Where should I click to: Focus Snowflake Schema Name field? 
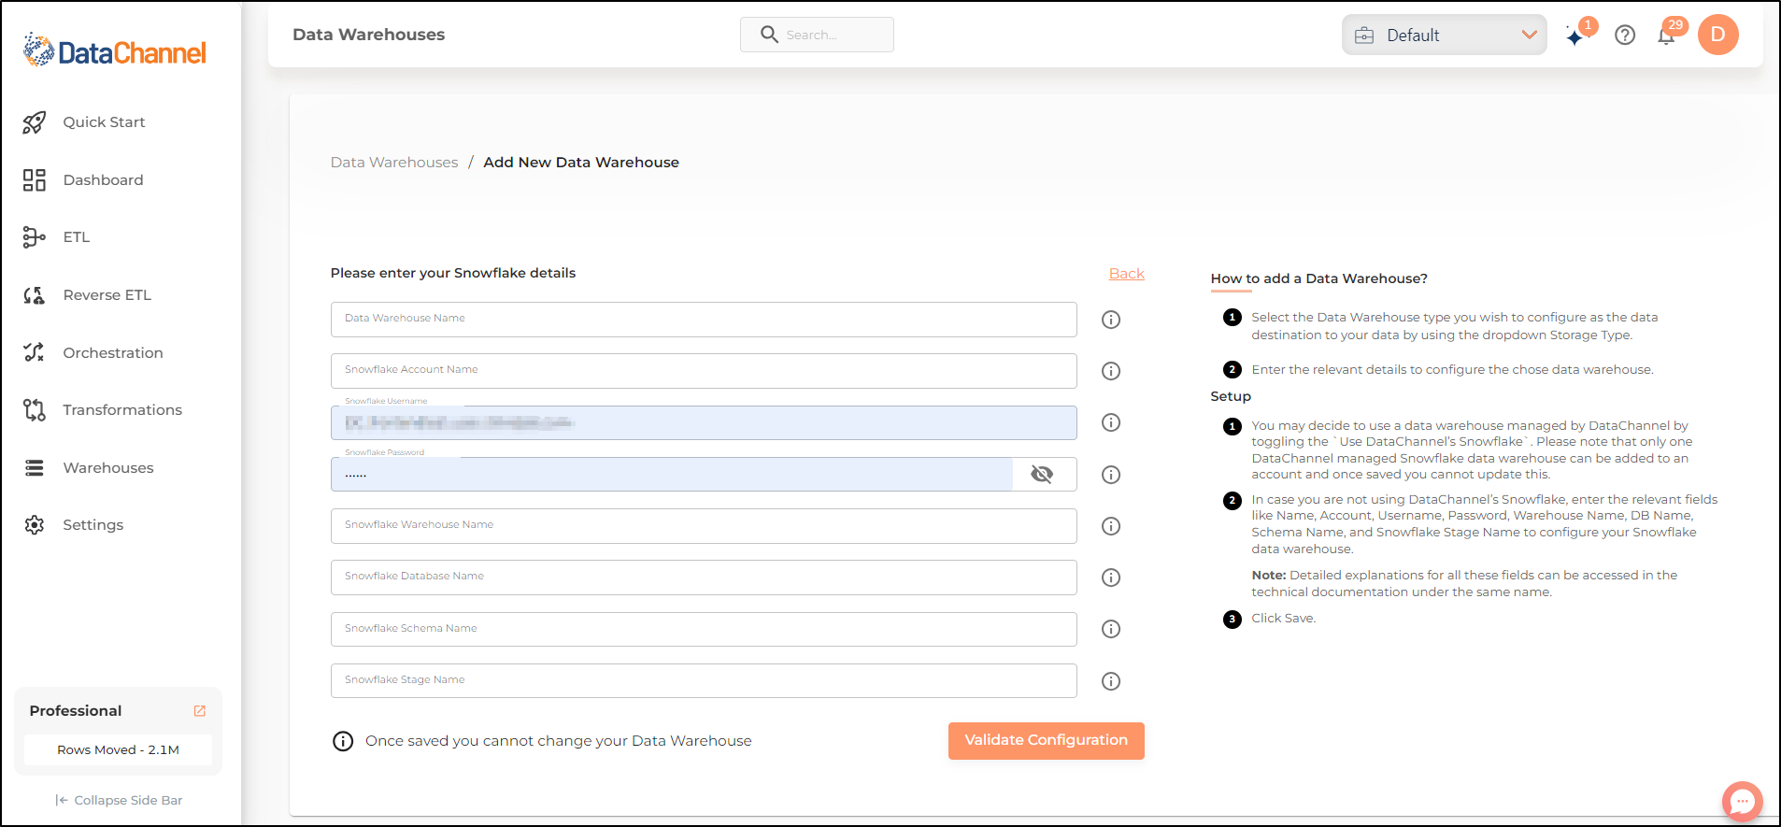(704, 629)
